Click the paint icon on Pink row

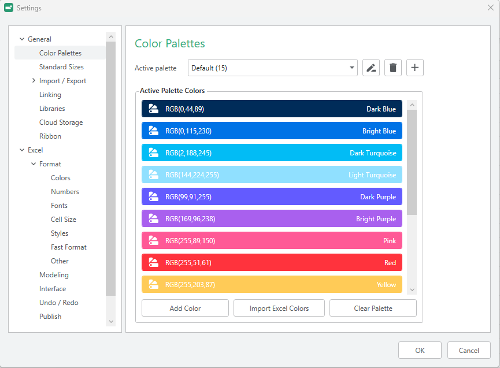[x=153, y=241]
